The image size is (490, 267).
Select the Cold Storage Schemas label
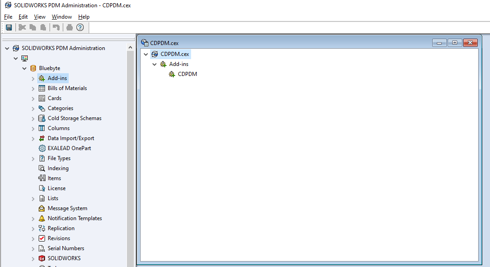pyautogui.click(x=75, y=118)
